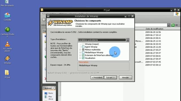Click green go arrow in PCpat window
Viewport: 181px width, 101px height.
click(173, 25)
